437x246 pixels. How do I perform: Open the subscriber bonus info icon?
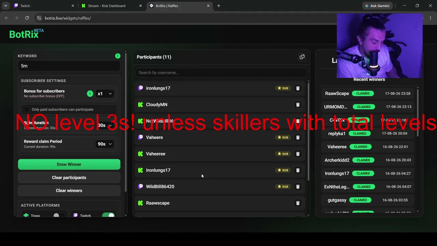click(x=90, y=94)
